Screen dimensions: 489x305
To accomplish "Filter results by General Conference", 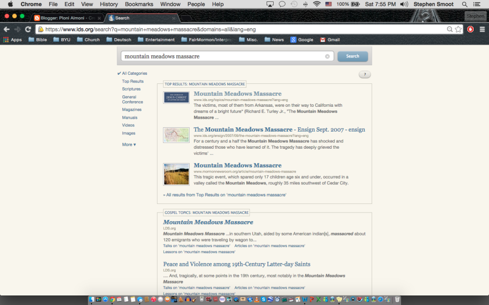I will tap(133, 99).
